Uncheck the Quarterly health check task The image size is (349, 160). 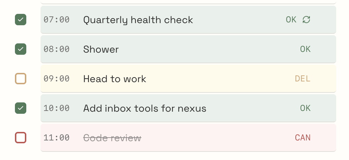point(21,20)
